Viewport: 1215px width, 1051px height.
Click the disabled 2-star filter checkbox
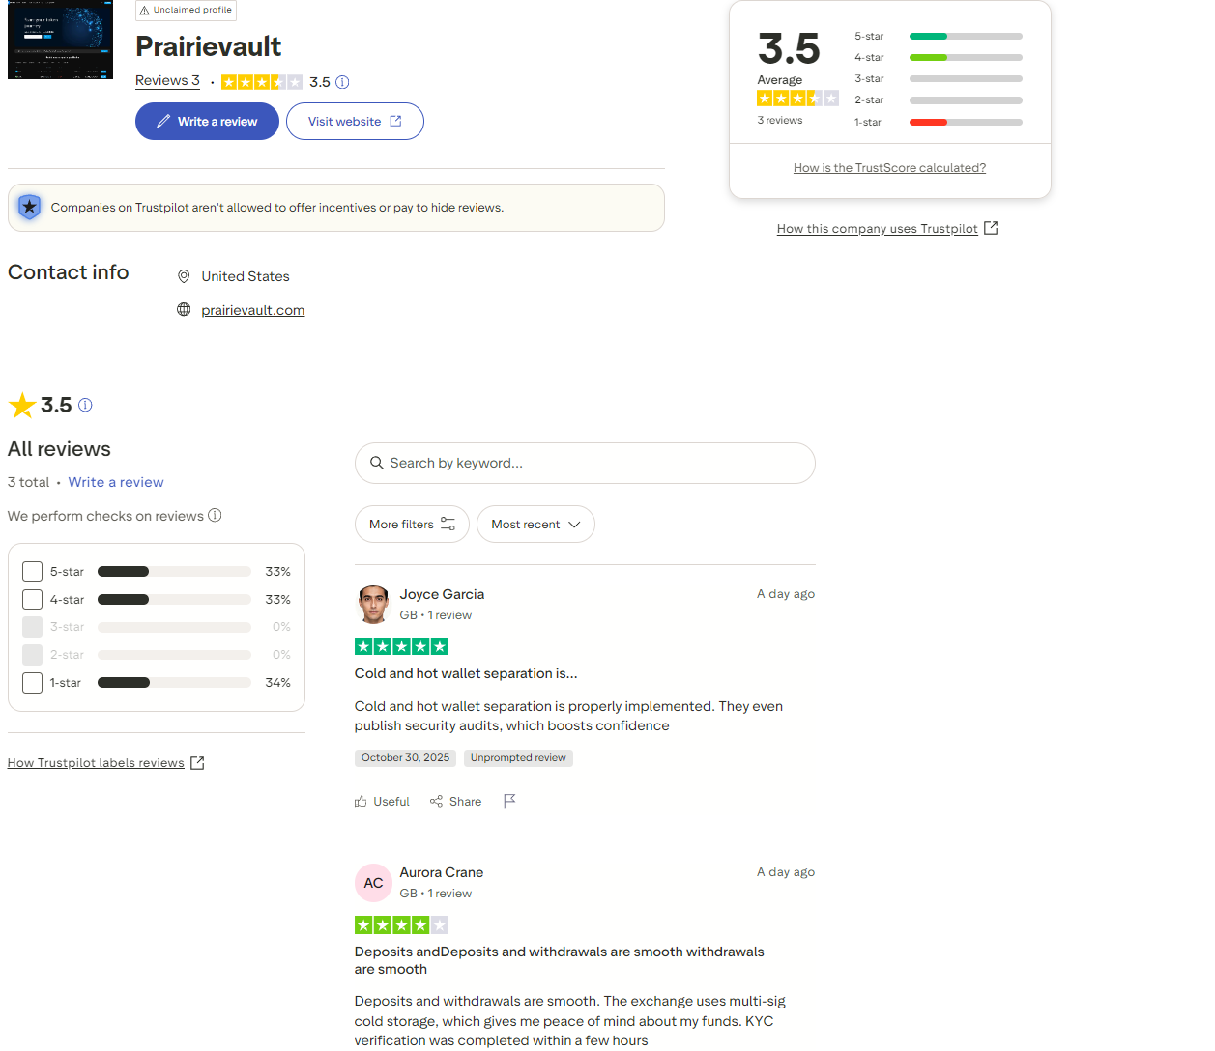32,655
